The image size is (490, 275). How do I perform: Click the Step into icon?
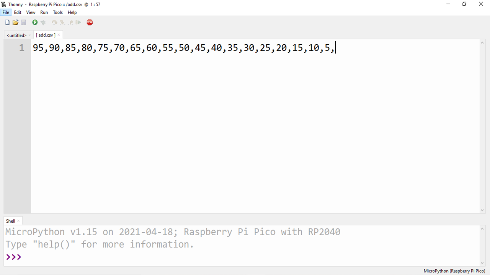click(62, 22)
